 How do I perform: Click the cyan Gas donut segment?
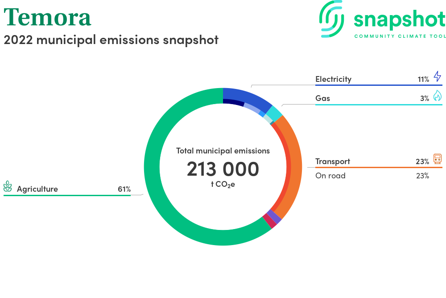tap(275, 113)
